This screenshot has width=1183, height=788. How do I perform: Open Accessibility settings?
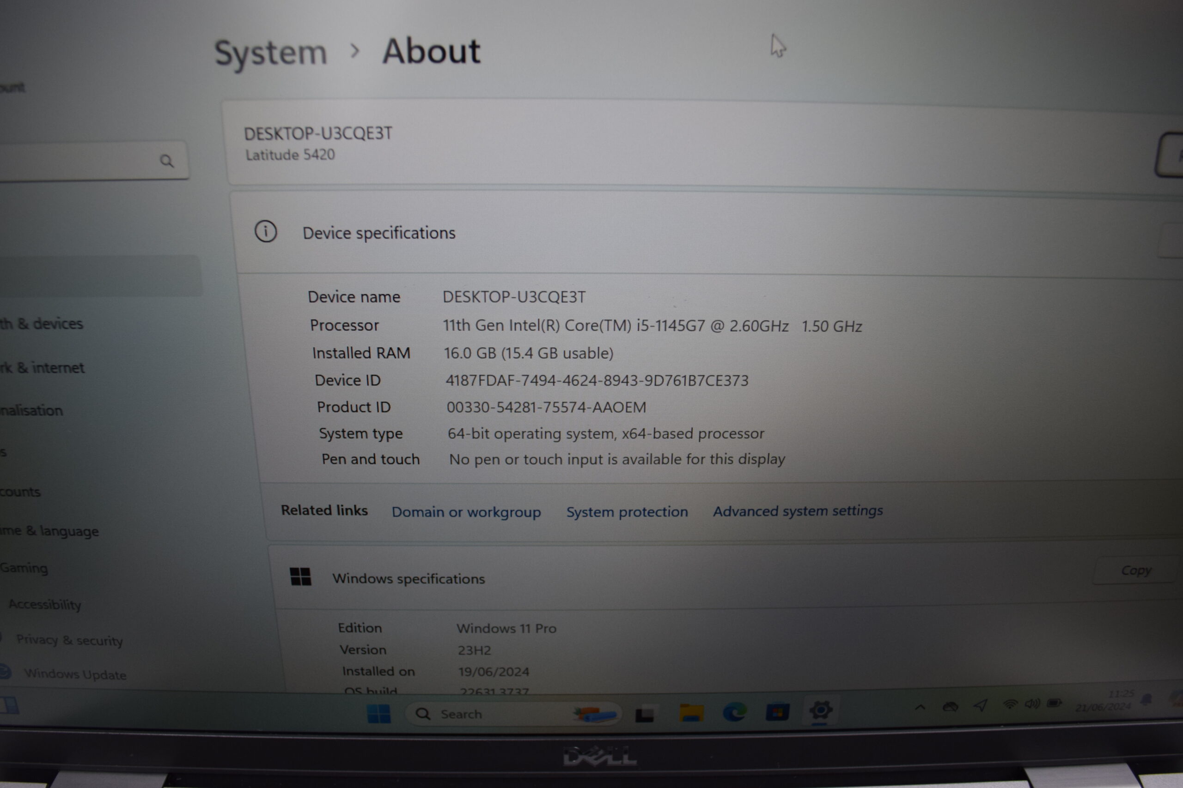[45, 604]
